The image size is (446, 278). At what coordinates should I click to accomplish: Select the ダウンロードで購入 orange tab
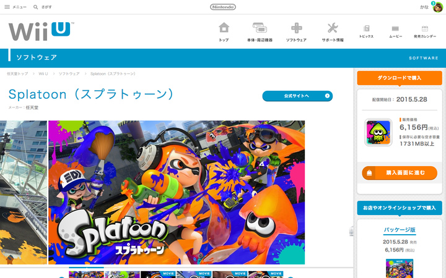[x=400, y=78]
